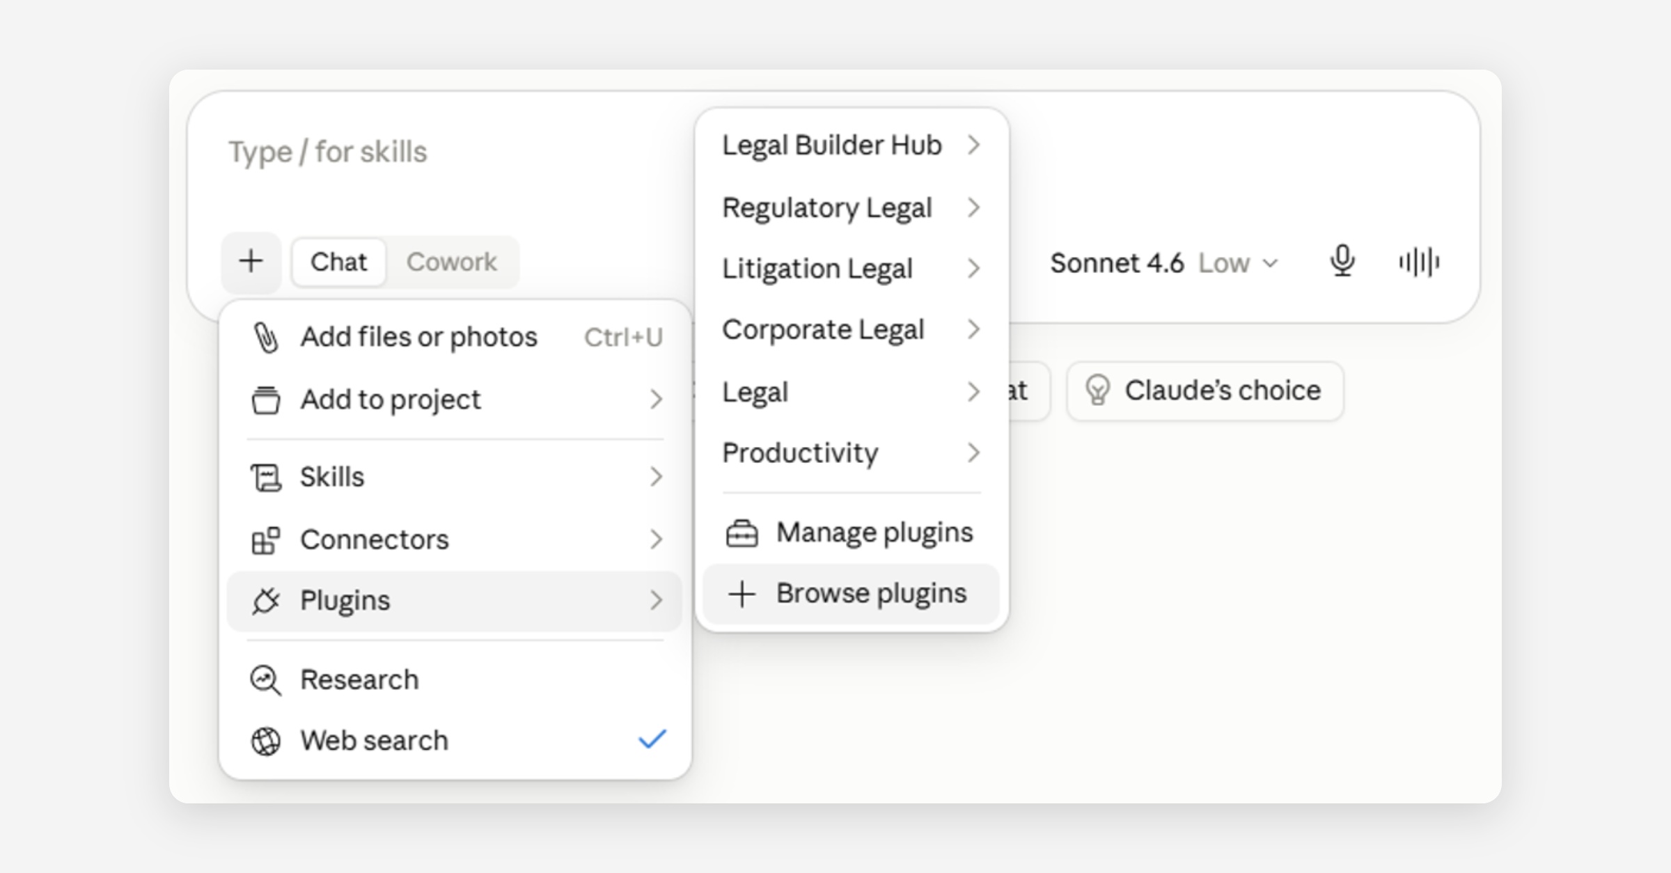Click the paperclip Add files icon
1671x873 pixels.
point(265,338)
